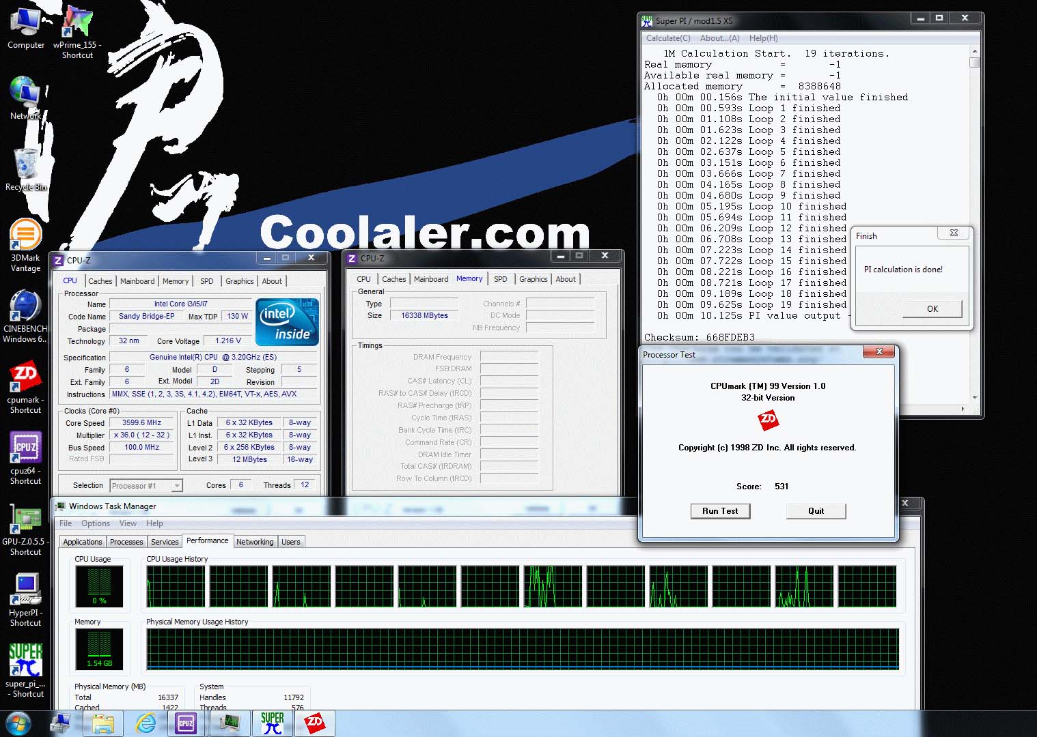
Task: Open the wPrime_155 shortcut icon
Action: click(77, 33)
